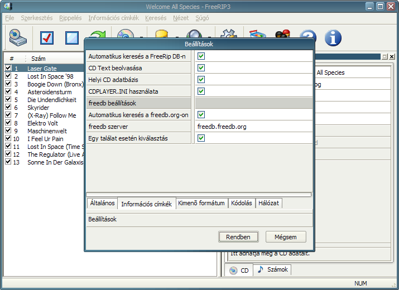Viewport: 399px width, 290px height.
Task: Select track The Regulator (Live
Action: [55, 154]
